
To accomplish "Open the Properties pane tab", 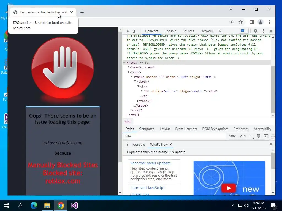I will point(241,129).
